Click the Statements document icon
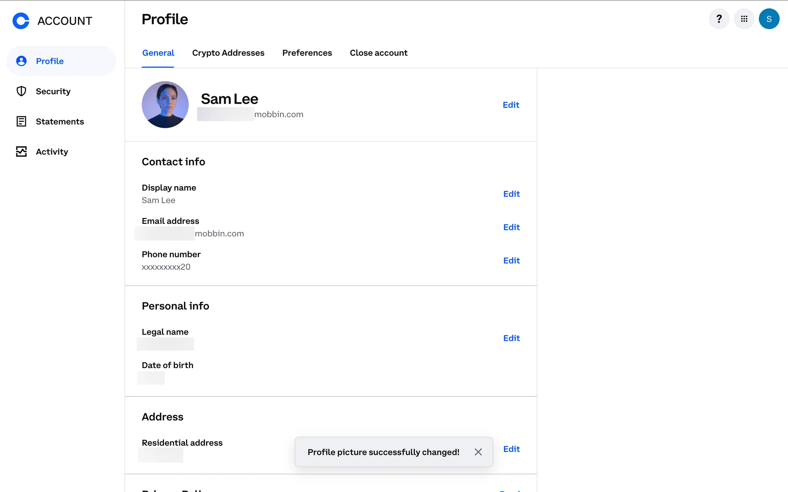The height and width of the screenshot is (492, 788). tap(21, 121)
